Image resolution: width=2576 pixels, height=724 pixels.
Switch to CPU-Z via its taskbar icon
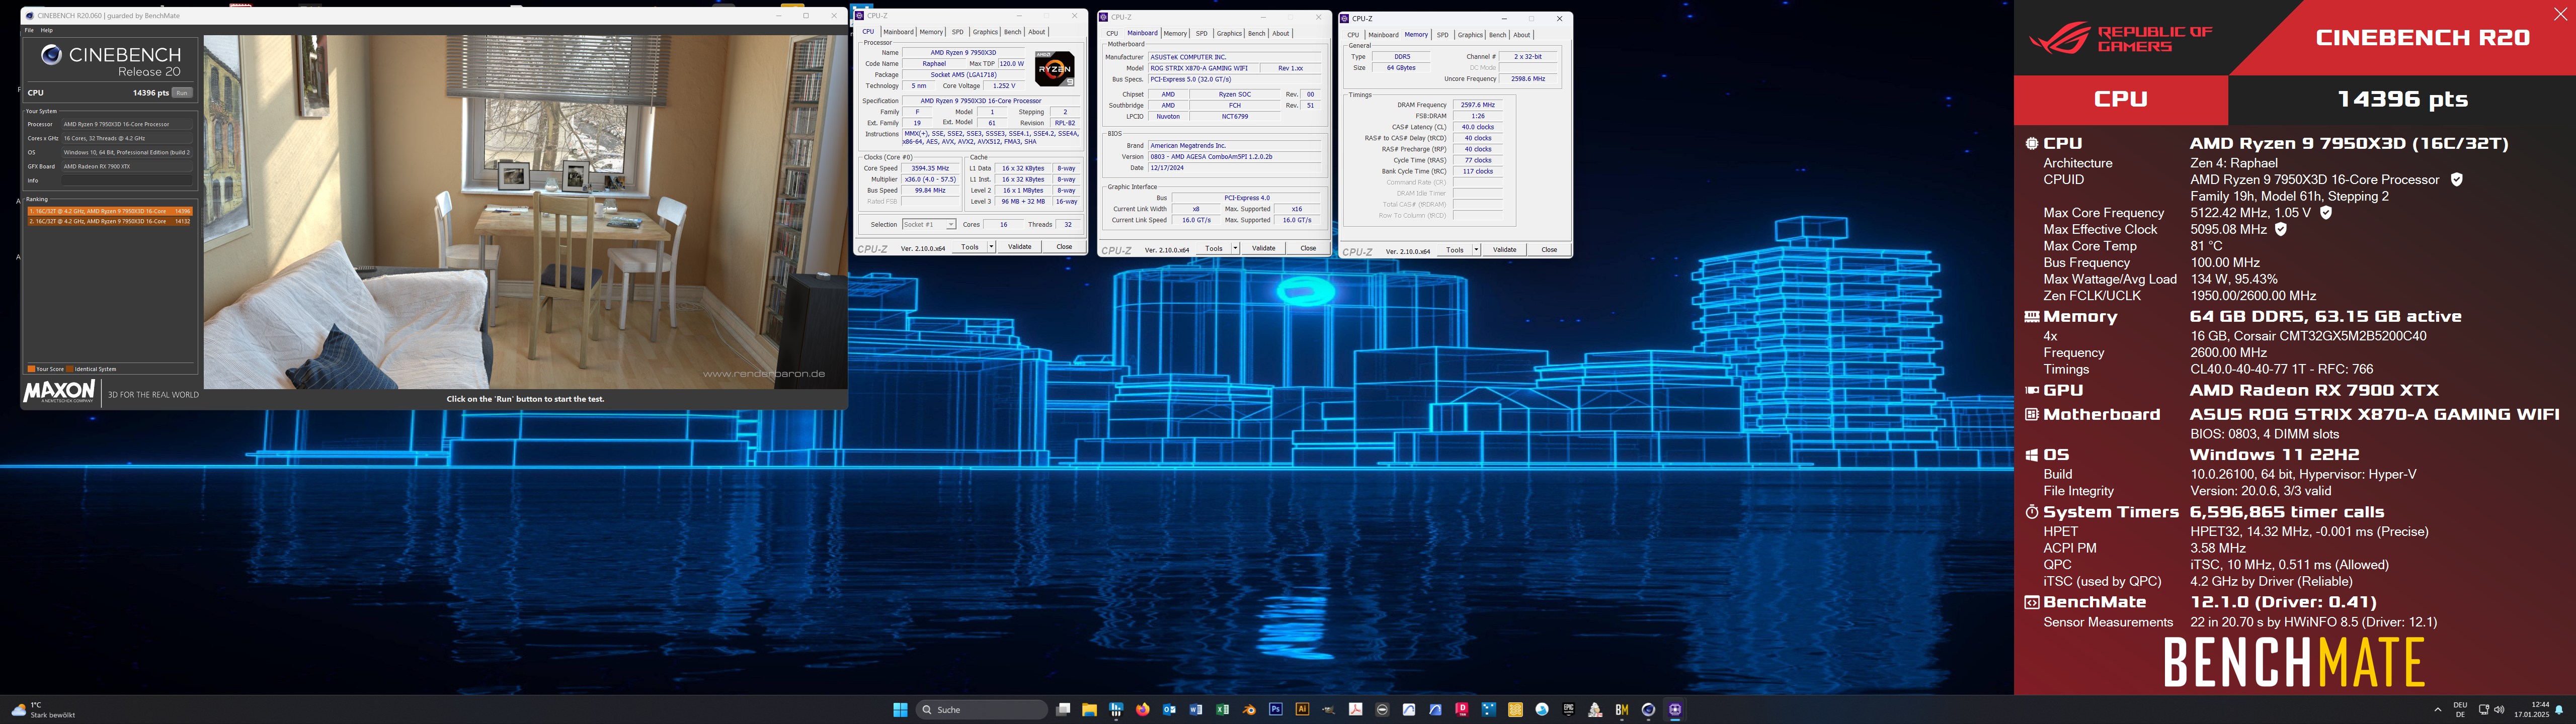(x=1675, y=709)
